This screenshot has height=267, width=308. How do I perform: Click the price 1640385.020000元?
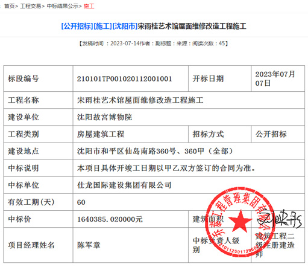(x=110, y=219)
